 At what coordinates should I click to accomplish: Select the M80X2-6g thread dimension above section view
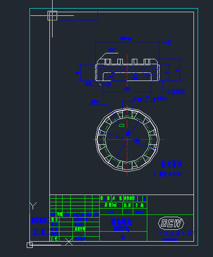126,38
